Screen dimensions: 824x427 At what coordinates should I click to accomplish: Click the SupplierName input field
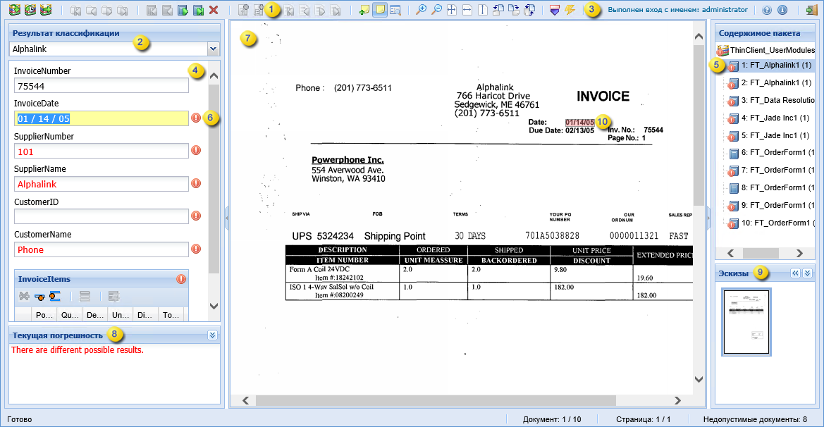coord(101,184)
